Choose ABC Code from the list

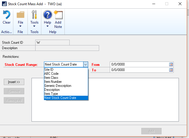(51, 74)
